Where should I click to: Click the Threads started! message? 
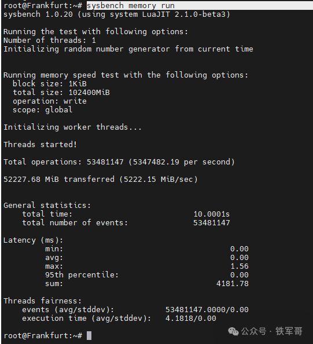coord(40,145)
